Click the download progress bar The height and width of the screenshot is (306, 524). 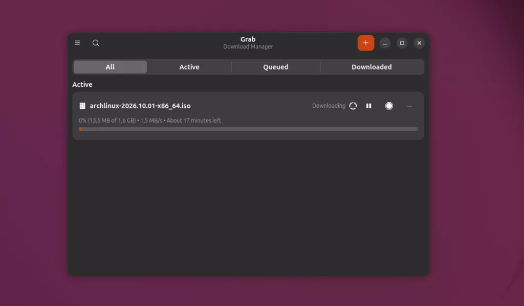pos(248,129)
